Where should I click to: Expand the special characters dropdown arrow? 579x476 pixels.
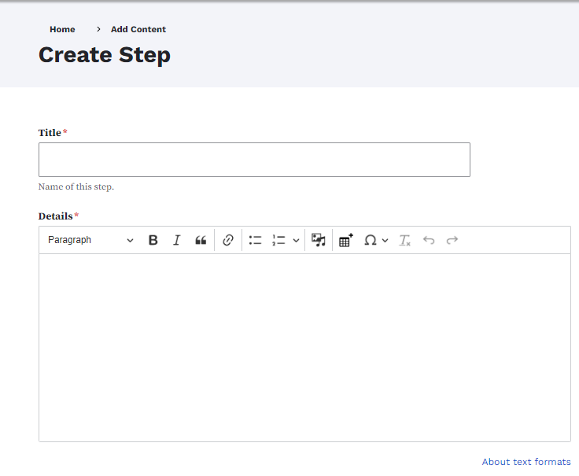pos(385,241)
